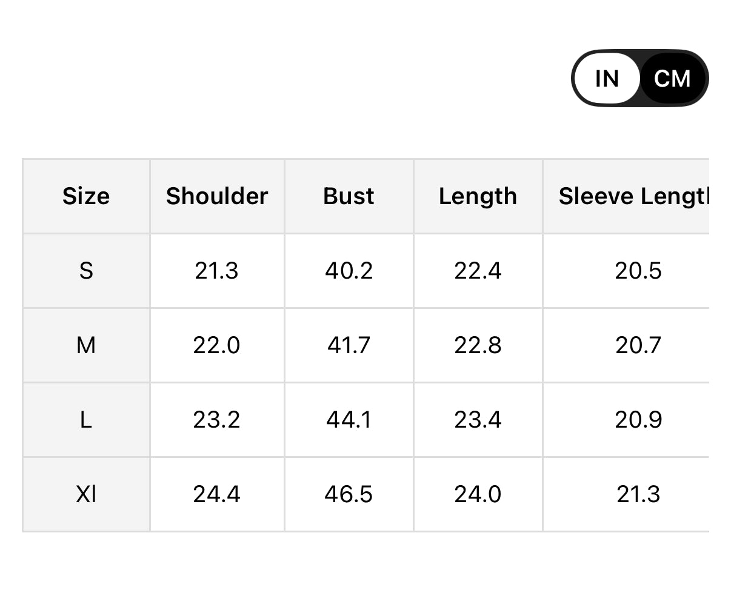
Task: Select the L size row label
Action: click(86, 420)
